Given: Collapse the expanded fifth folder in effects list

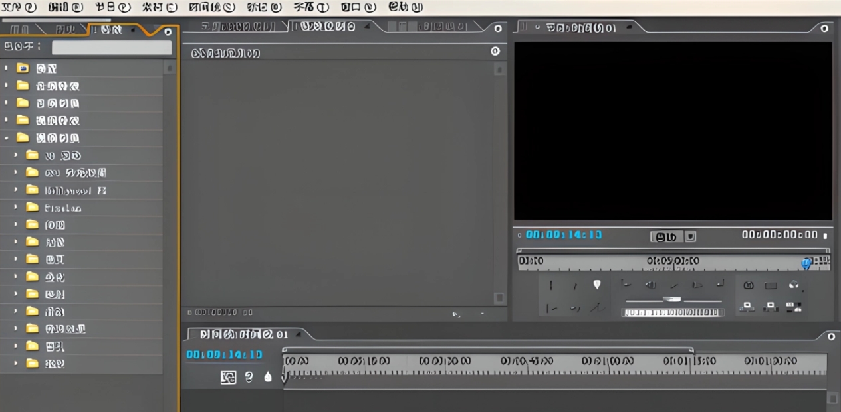Looking at the screenshot, I should click(6, 138).
